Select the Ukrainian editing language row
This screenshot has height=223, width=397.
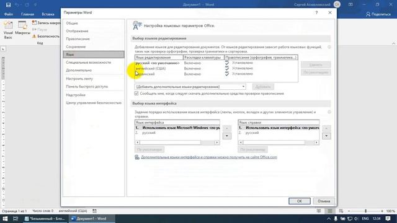pos(216,74)
